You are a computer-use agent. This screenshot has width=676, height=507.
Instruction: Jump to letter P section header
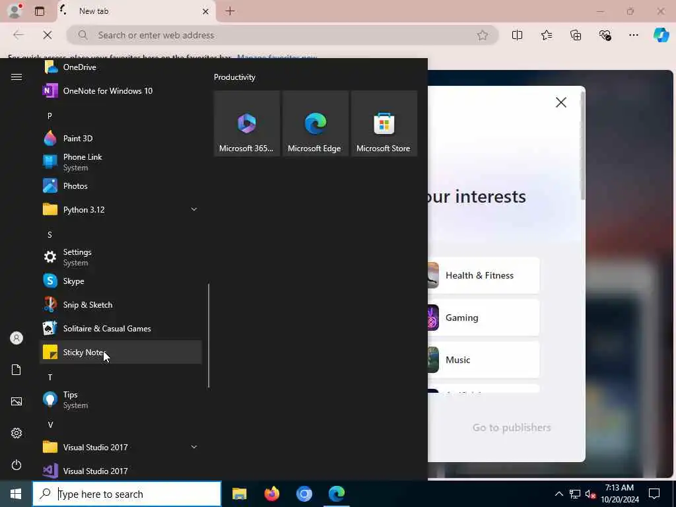(50, 116)
